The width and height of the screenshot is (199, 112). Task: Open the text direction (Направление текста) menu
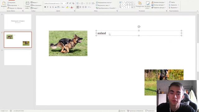tap(104, 2)
